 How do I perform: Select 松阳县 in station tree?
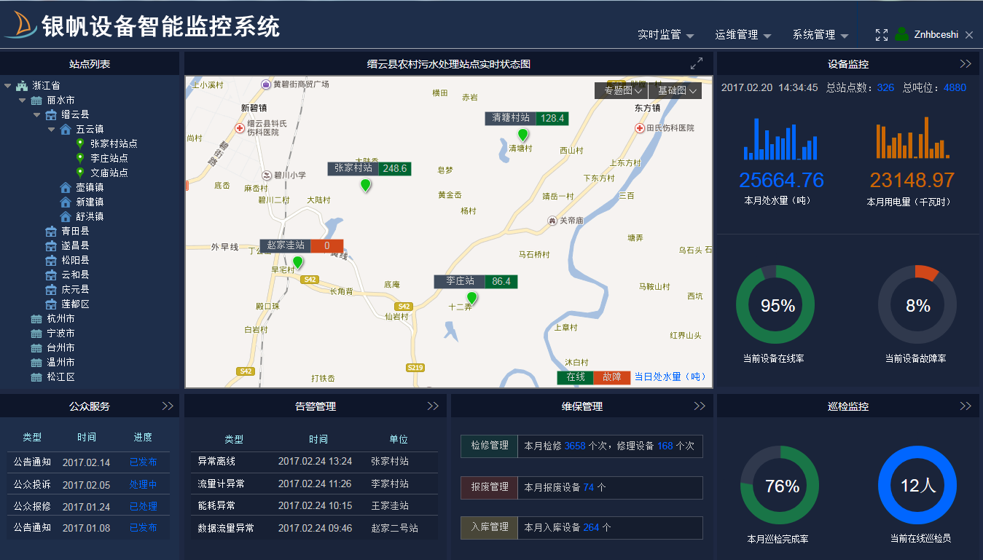coord(75,260)
